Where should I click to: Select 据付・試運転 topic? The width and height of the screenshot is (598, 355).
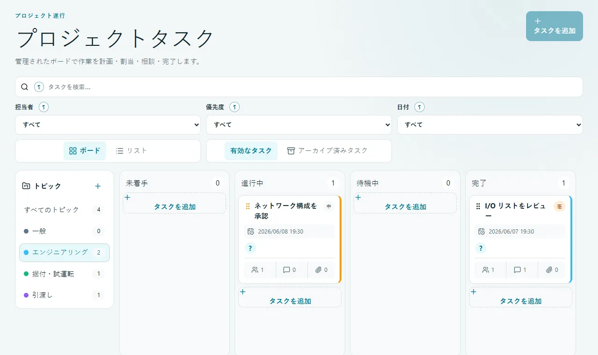[64, 274]
